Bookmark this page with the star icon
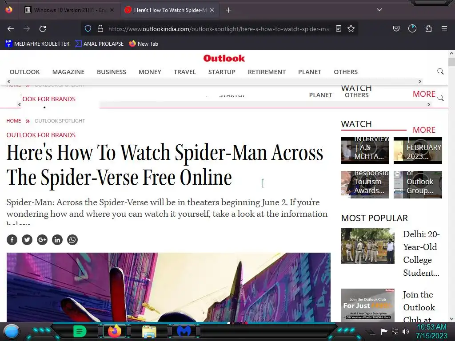 [351, 28]
